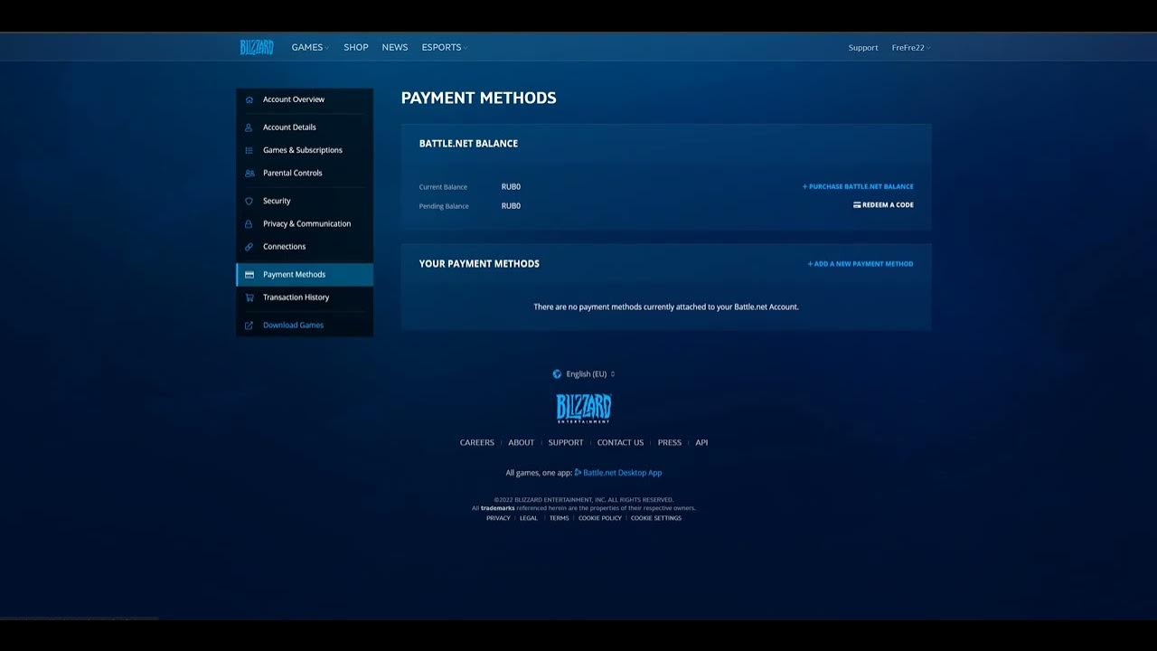Open Contact Us footer link
This screenshot has width=1157, height=651.
point(620,442)
